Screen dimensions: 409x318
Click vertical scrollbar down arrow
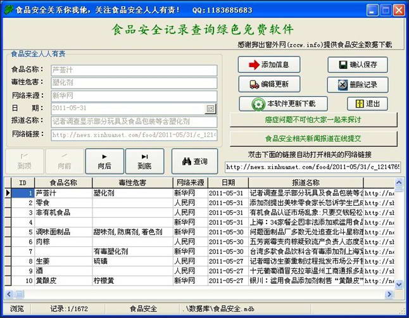tap(399, 284)
